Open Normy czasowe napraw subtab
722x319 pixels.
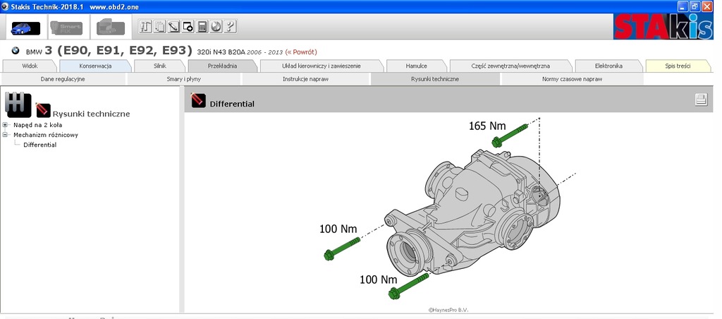click(x=573, y=79)
